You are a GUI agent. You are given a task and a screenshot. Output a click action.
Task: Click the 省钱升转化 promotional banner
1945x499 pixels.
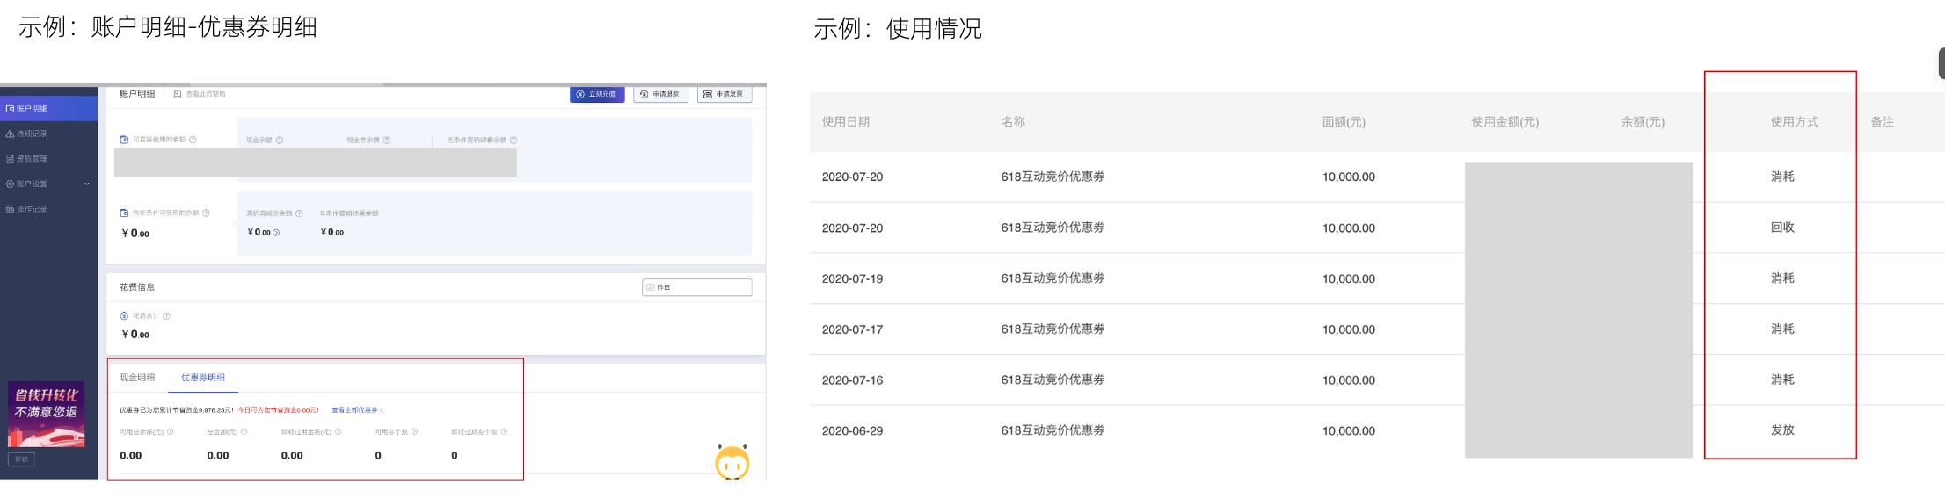tap(47, 415)
